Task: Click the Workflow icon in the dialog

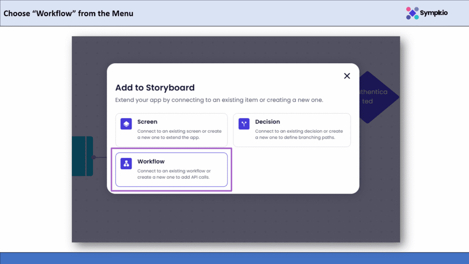Action: [126, 164]
